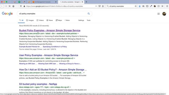Image resolution: width=169 pixels, height=95 pixels.
Task: Open the Firefox hamburger menu
Action: point(167,6)
